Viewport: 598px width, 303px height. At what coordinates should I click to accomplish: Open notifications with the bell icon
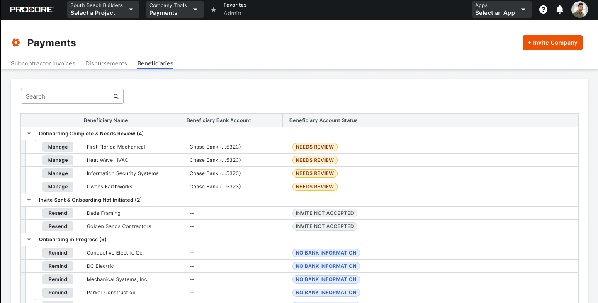pos(560,9)
